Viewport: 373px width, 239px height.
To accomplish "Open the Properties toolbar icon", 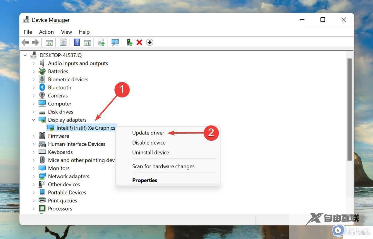I will [x=63, y=42].
